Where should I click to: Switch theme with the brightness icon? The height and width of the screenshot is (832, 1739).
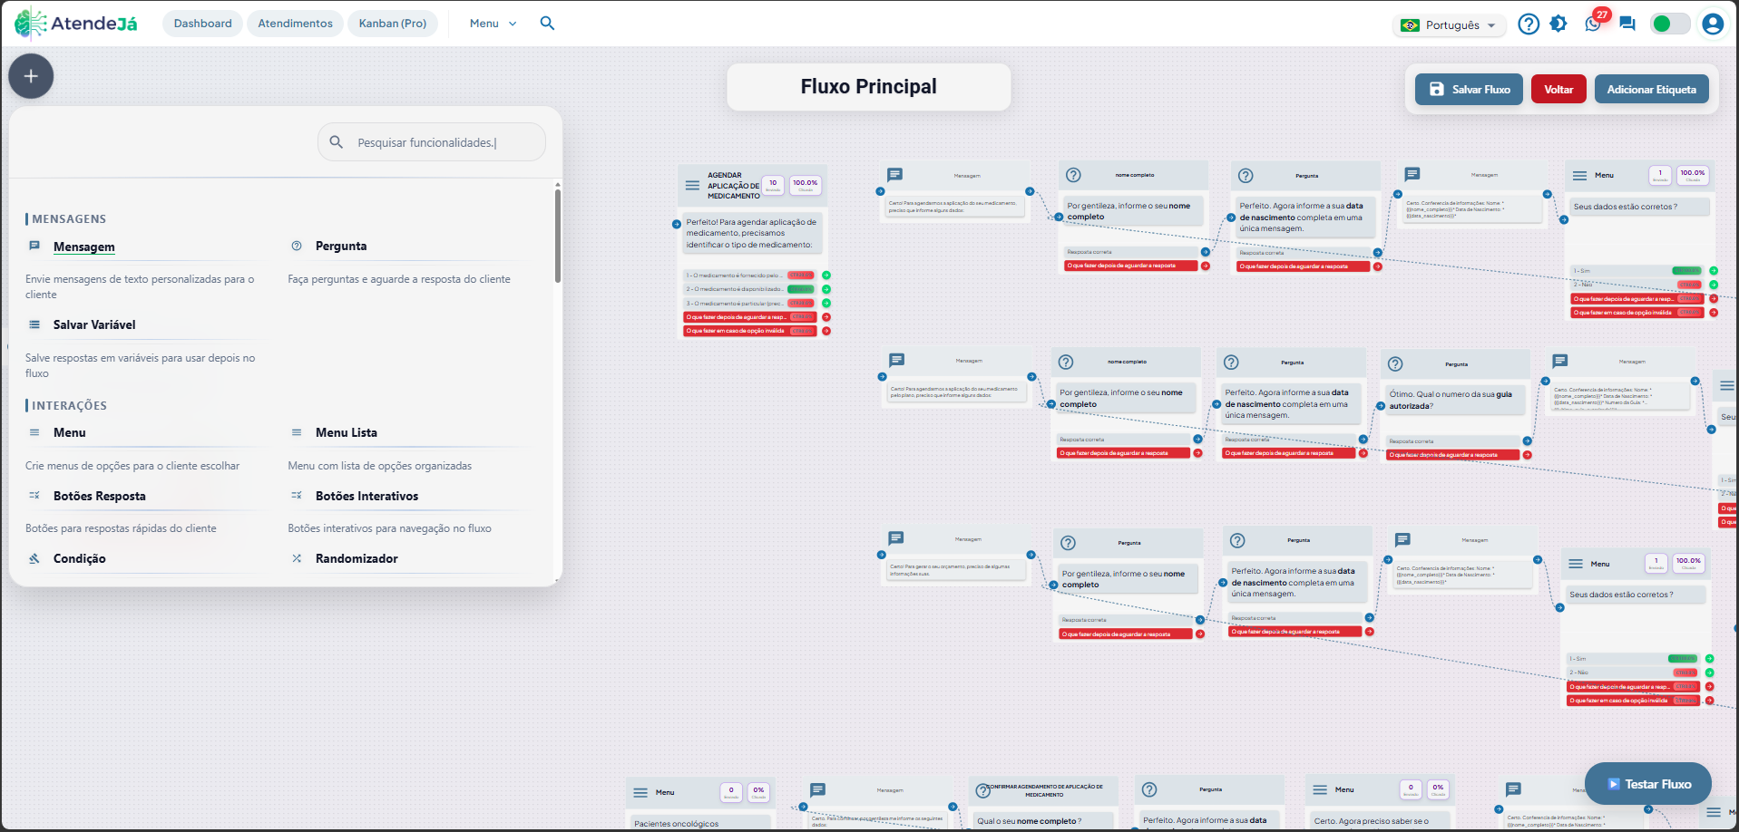(x=1558, y=24)
